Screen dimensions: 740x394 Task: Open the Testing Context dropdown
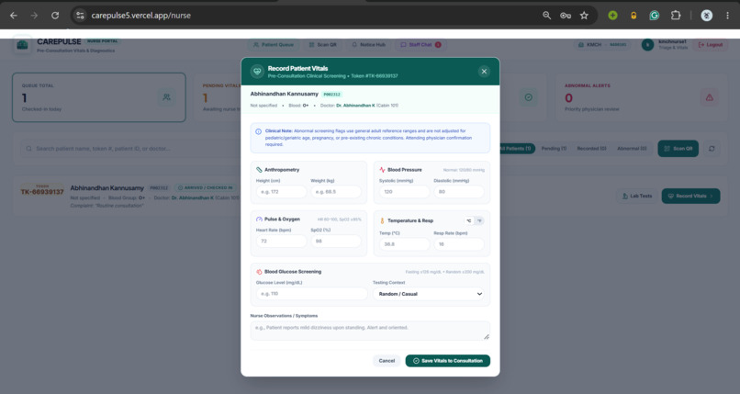[431, 294]
